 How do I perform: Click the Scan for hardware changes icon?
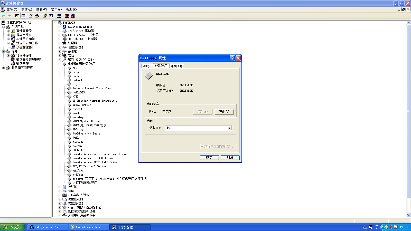tap(59, 16)
